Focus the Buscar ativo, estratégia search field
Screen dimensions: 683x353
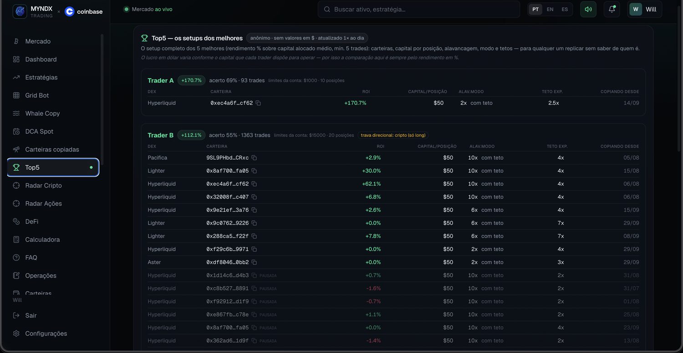[x=419, y=9]
